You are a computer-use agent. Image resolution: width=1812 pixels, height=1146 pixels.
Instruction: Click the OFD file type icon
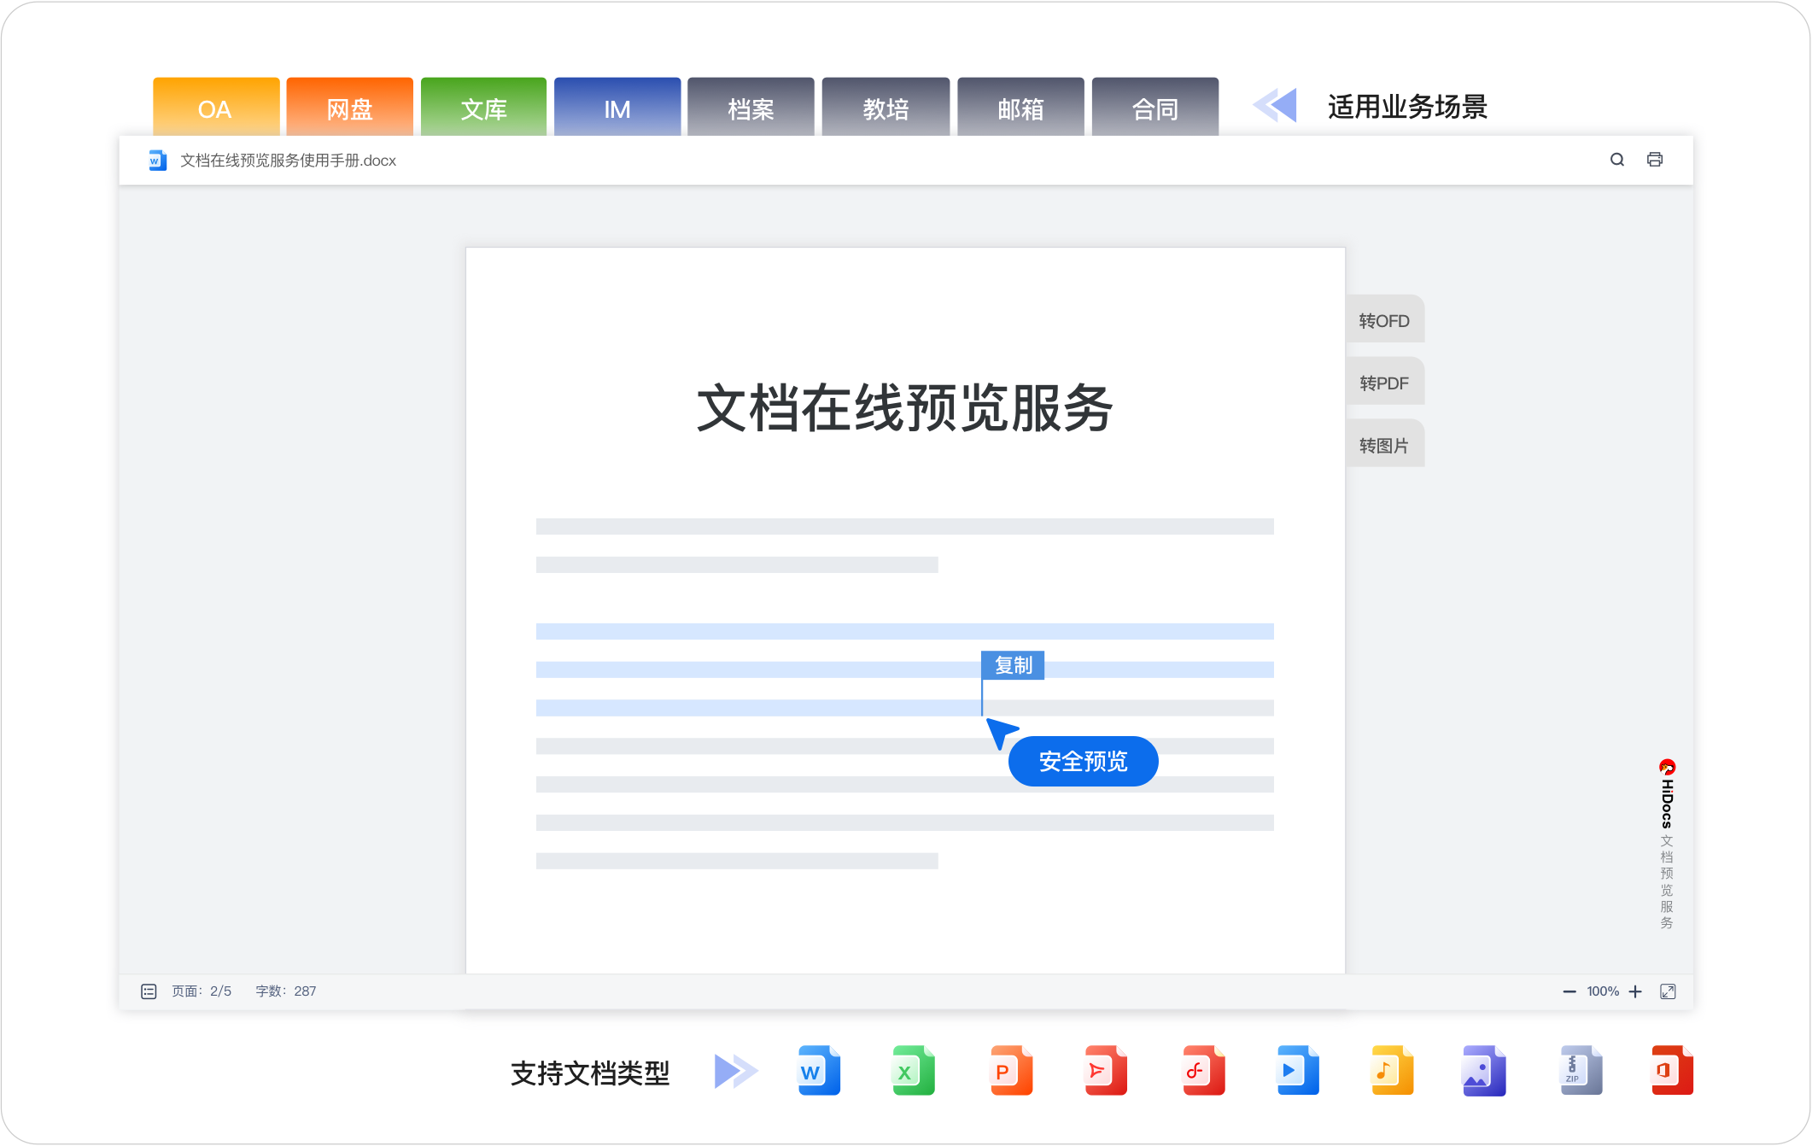point(1204,1070)
